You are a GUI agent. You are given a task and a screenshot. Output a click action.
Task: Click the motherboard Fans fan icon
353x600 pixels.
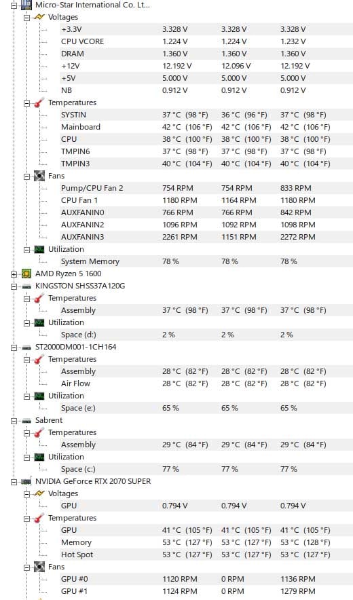click(39, 176)
